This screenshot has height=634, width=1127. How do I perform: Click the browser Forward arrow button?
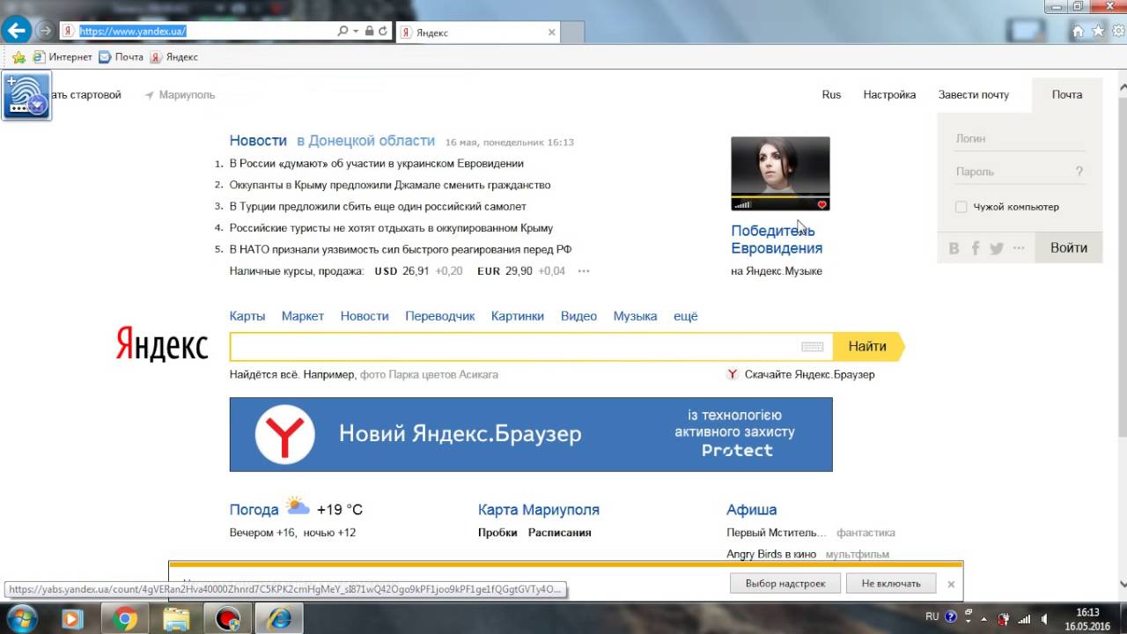pyautogui.click(x=45, y=31)
